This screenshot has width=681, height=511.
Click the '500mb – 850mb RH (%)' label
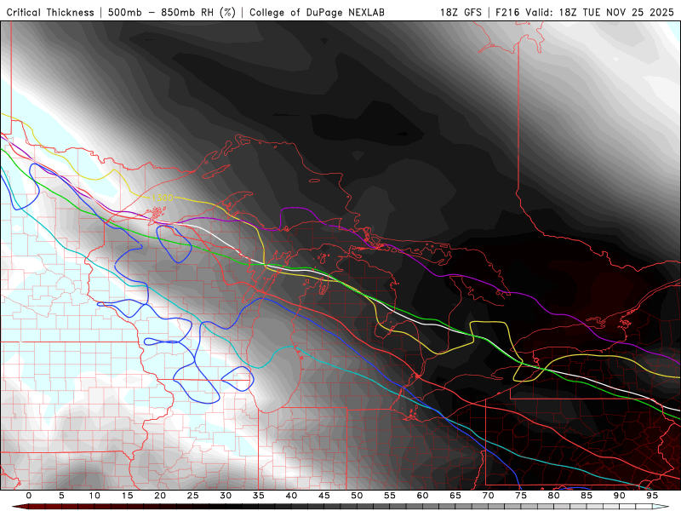point(172,13)
